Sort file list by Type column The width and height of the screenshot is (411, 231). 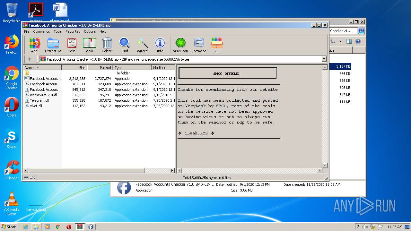[132, 68]
